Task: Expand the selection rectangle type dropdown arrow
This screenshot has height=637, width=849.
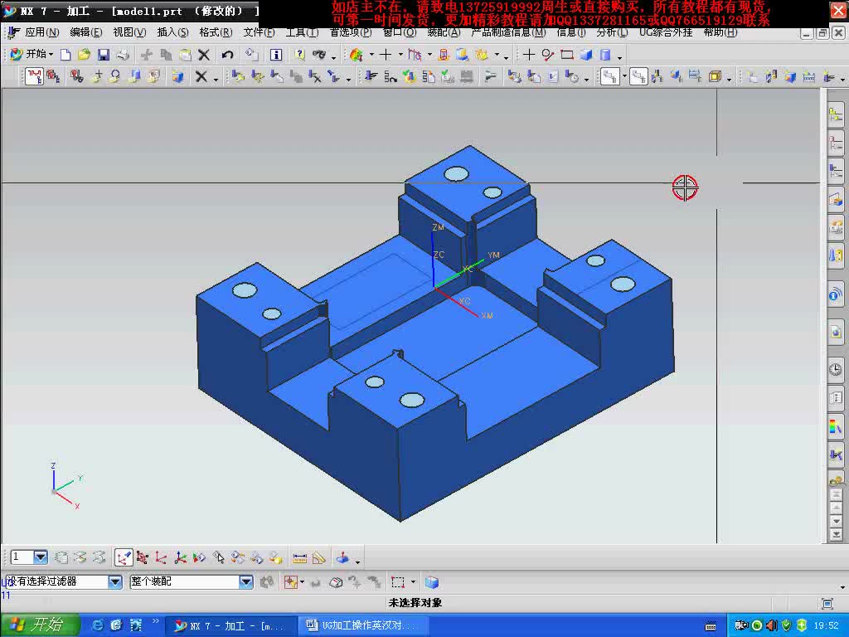Action: [413, 582]
